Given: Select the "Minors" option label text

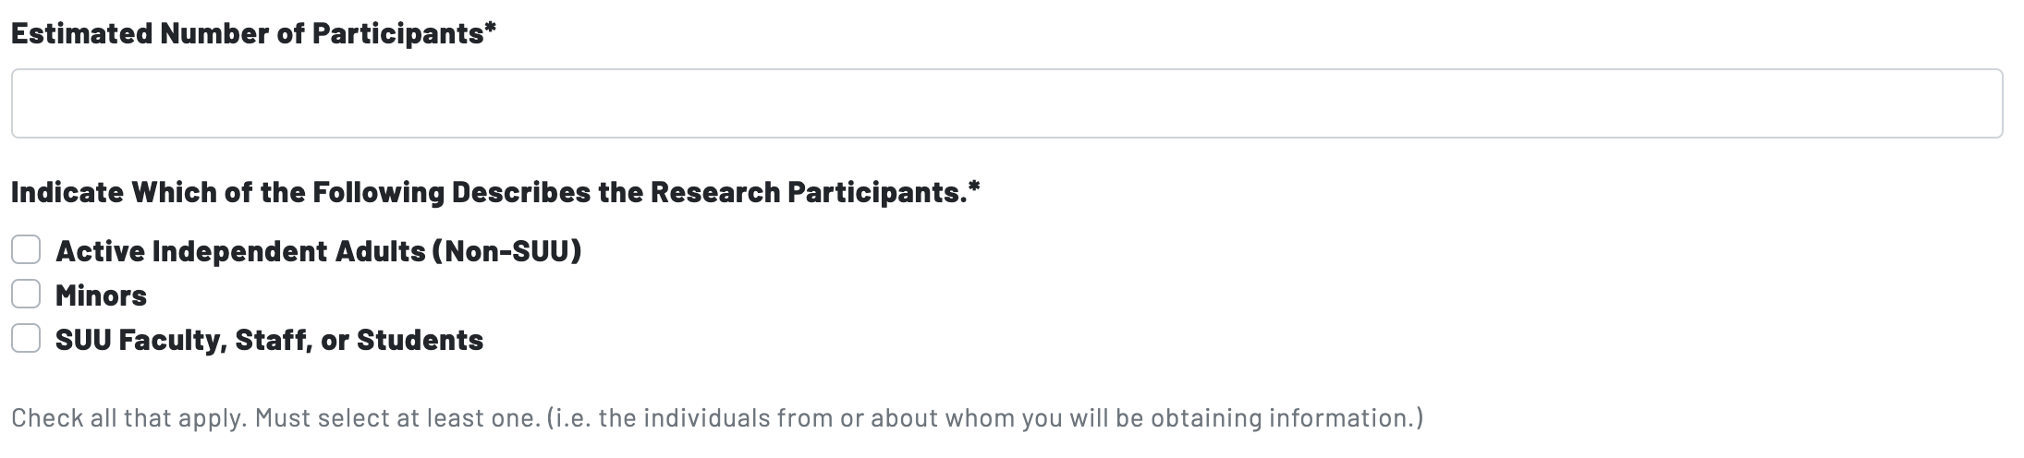Looking at the screenshot, I should pos(101,295).
